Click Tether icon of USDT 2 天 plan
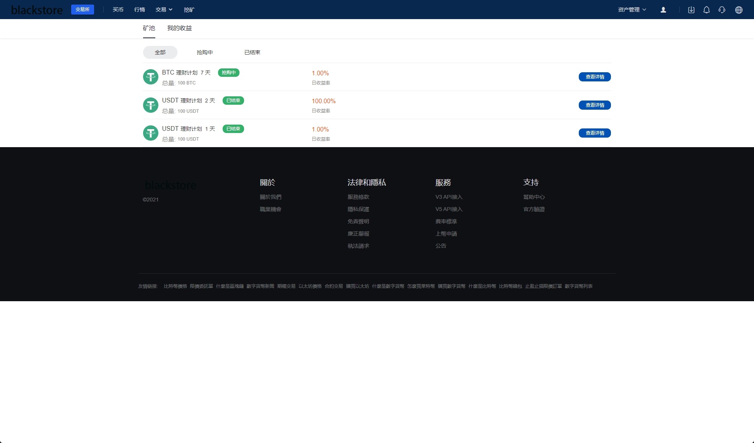754x443 pixels. [151, 105]
